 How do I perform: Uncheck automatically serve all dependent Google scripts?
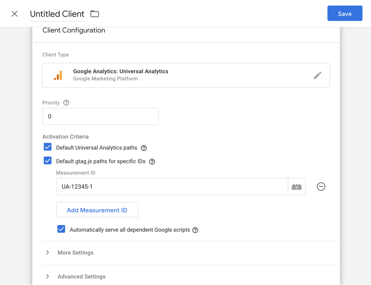[61, 229]
